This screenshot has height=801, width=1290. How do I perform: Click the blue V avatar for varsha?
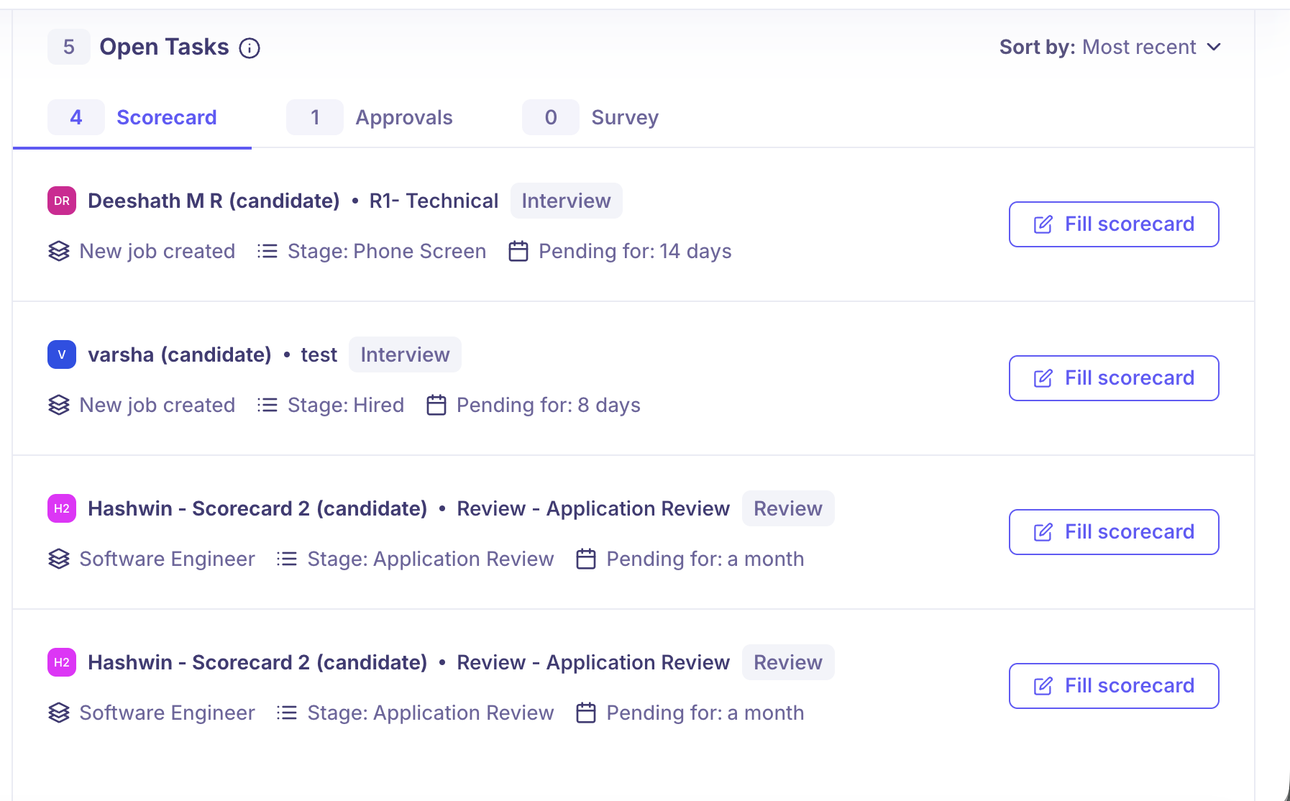tap(62, 354)
